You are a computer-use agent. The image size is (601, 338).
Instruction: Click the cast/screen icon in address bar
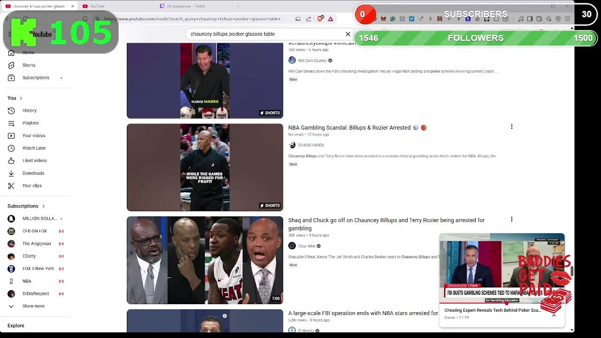coord(298,19)
